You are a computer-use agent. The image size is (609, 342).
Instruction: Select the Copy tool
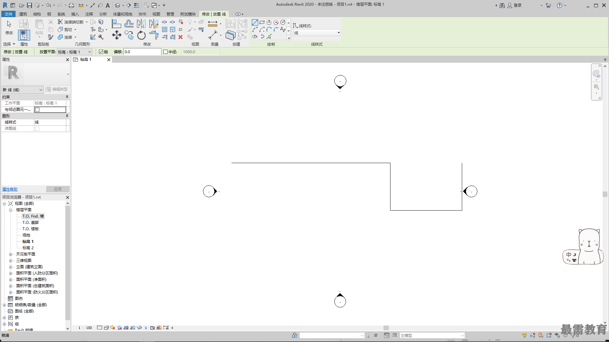[129, 35]
